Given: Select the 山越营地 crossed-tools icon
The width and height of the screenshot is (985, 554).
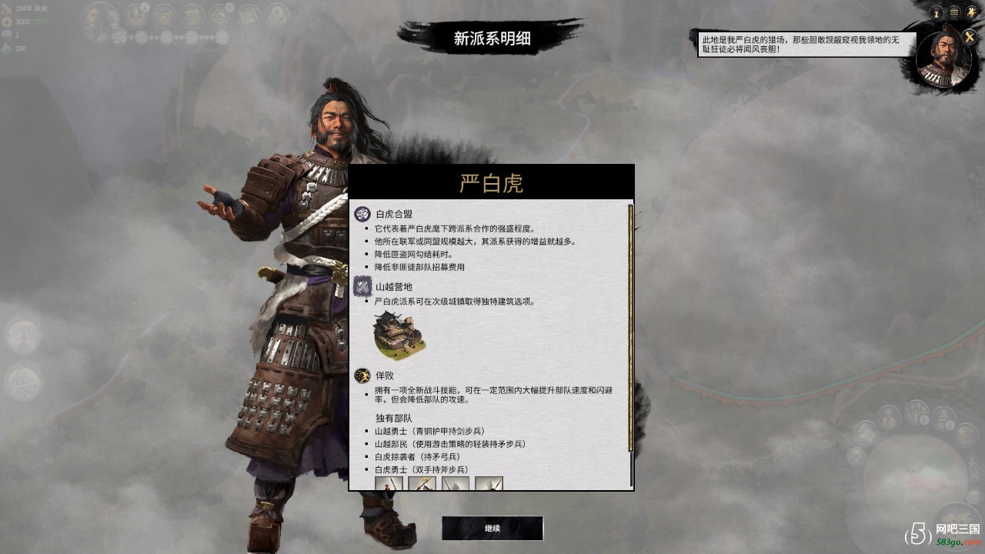Looking at the screenshot, I should 362,287.
